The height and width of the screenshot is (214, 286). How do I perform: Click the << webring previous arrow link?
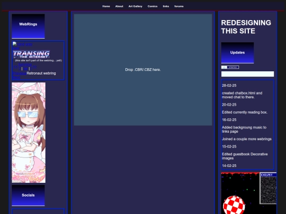[16, 67]
